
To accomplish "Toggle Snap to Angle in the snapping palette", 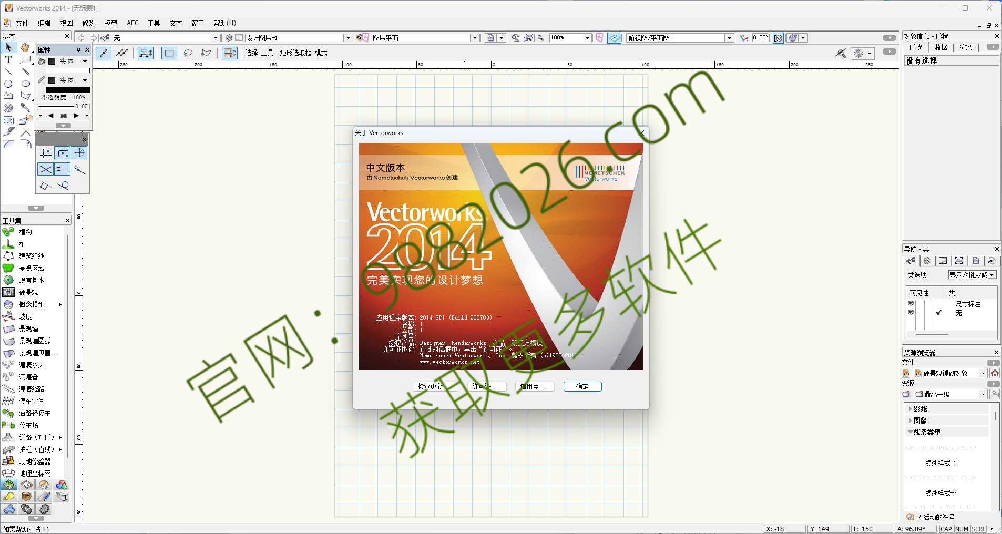I will 79,153.
